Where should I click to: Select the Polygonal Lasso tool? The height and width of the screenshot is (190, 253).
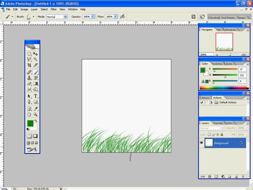[29, 59]
